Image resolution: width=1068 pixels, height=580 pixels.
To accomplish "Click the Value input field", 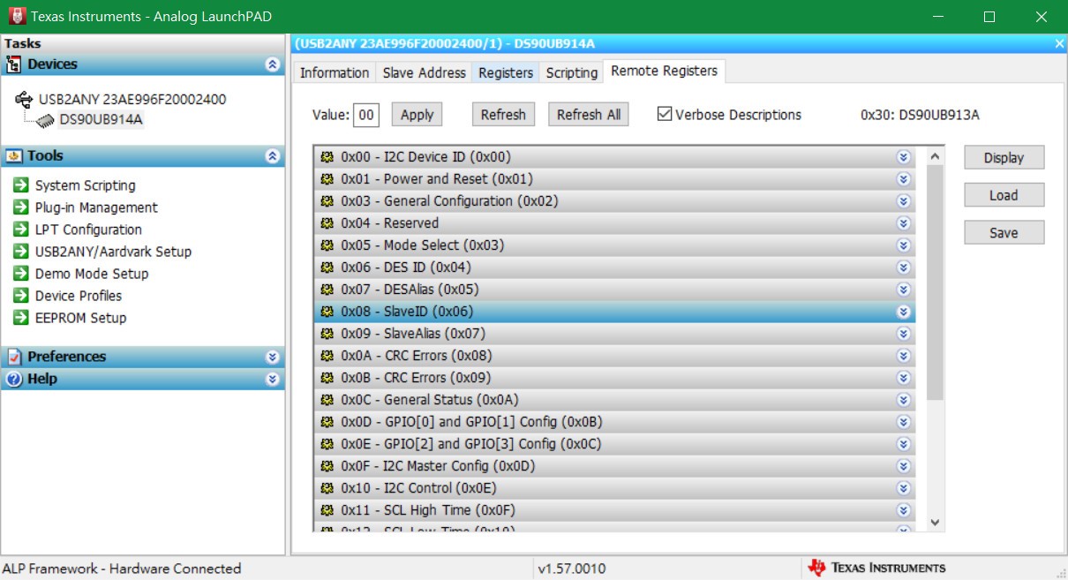I will pyautogui.click(x=366, y=115).
